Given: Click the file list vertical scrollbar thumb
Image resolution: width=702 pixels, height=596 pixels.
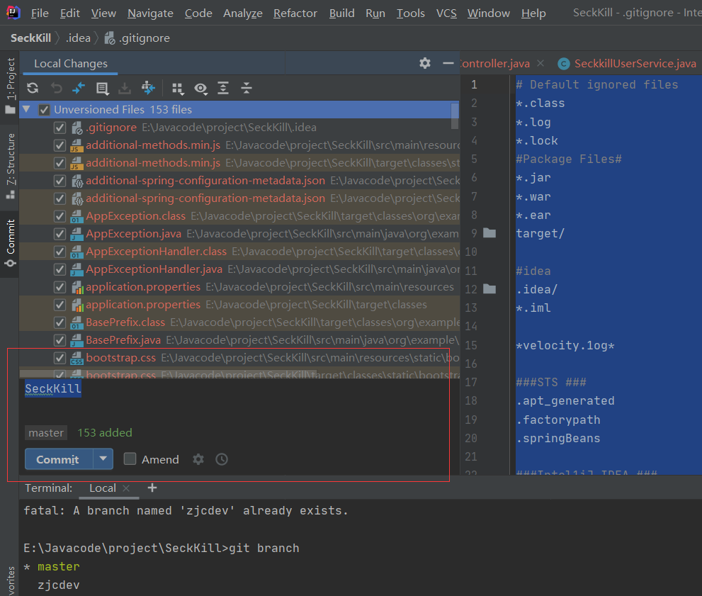Looking at the screenshot, I should (454, 116).
